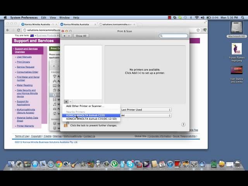Open Chrome wrench settings menu
Image resolution: width=248 pixels, height=186 pixels.
(205, 30)
